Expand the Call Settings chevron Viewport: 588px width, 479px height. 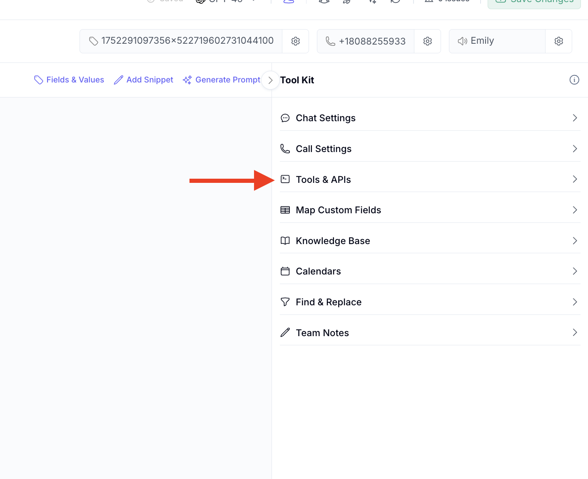pyautogui.click(x=575, y=149)
